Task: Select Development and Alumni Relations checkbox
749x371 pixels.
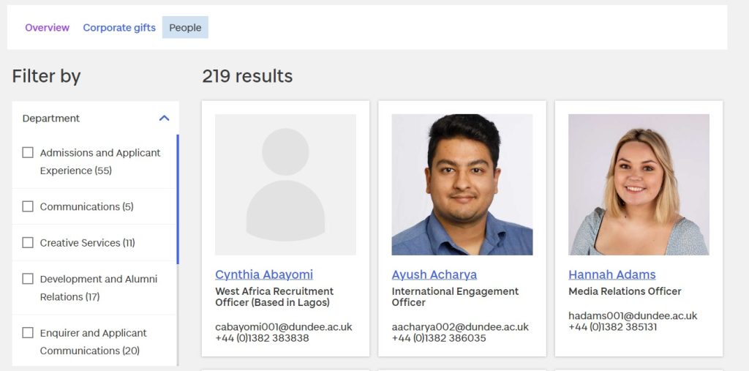Action: point(28,279)
